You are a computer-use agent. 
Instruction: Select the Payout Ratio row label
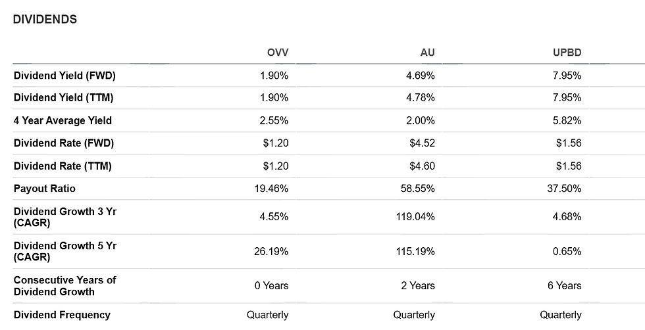(x=45, y=189)
